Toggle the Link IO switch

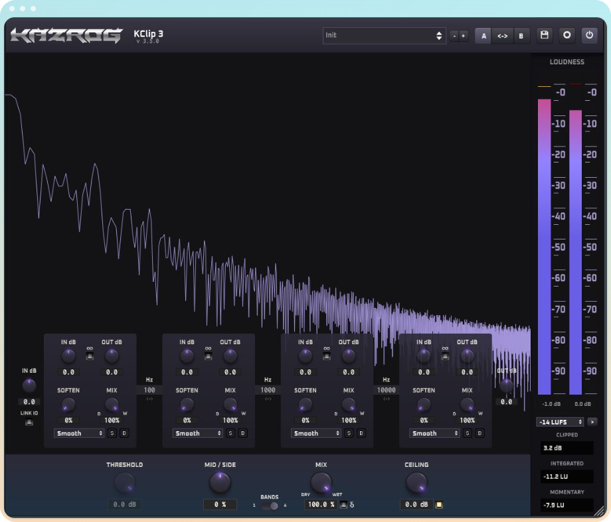(29, 423)
